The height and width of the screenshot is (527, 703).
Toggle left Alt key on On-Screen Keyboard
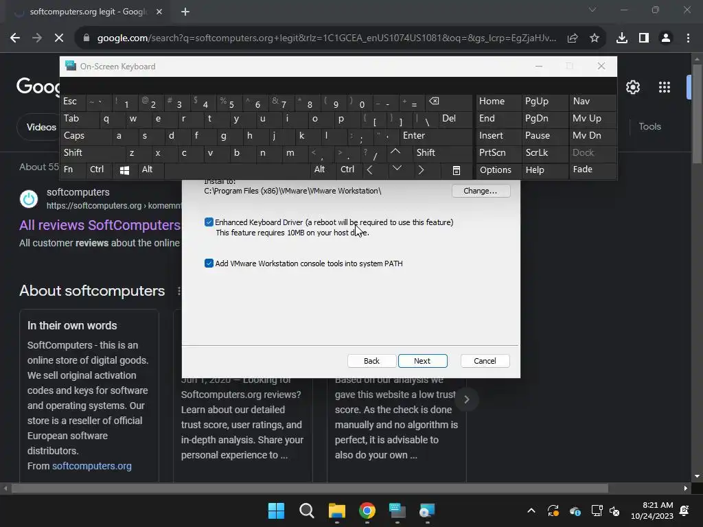151,170
